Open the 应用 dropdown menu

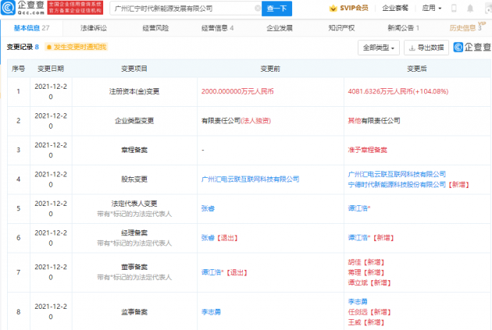[430, 9]
